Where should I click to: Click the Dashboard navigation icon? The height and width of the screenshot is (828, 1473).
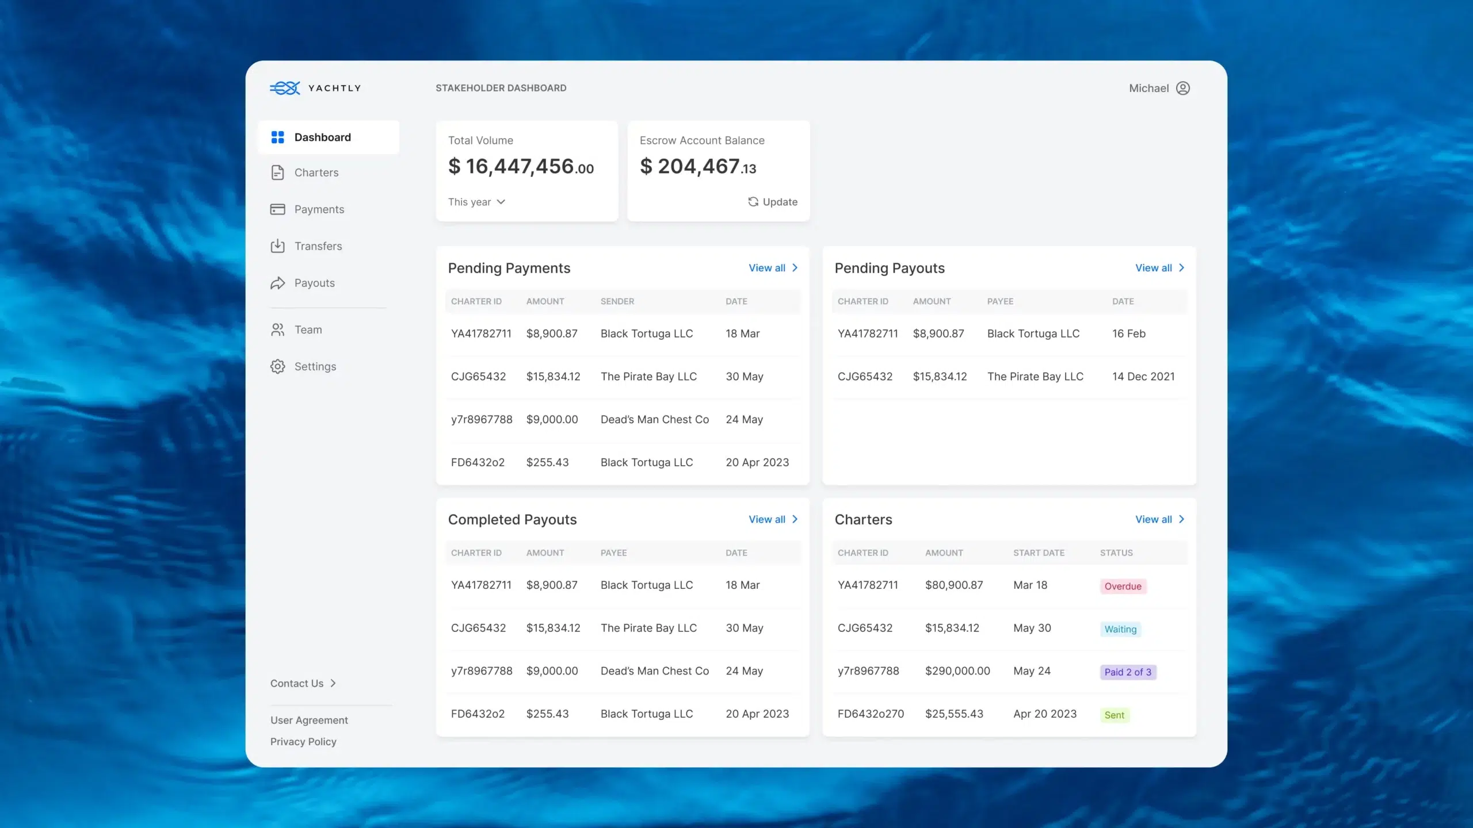click(x=278, y=136)
